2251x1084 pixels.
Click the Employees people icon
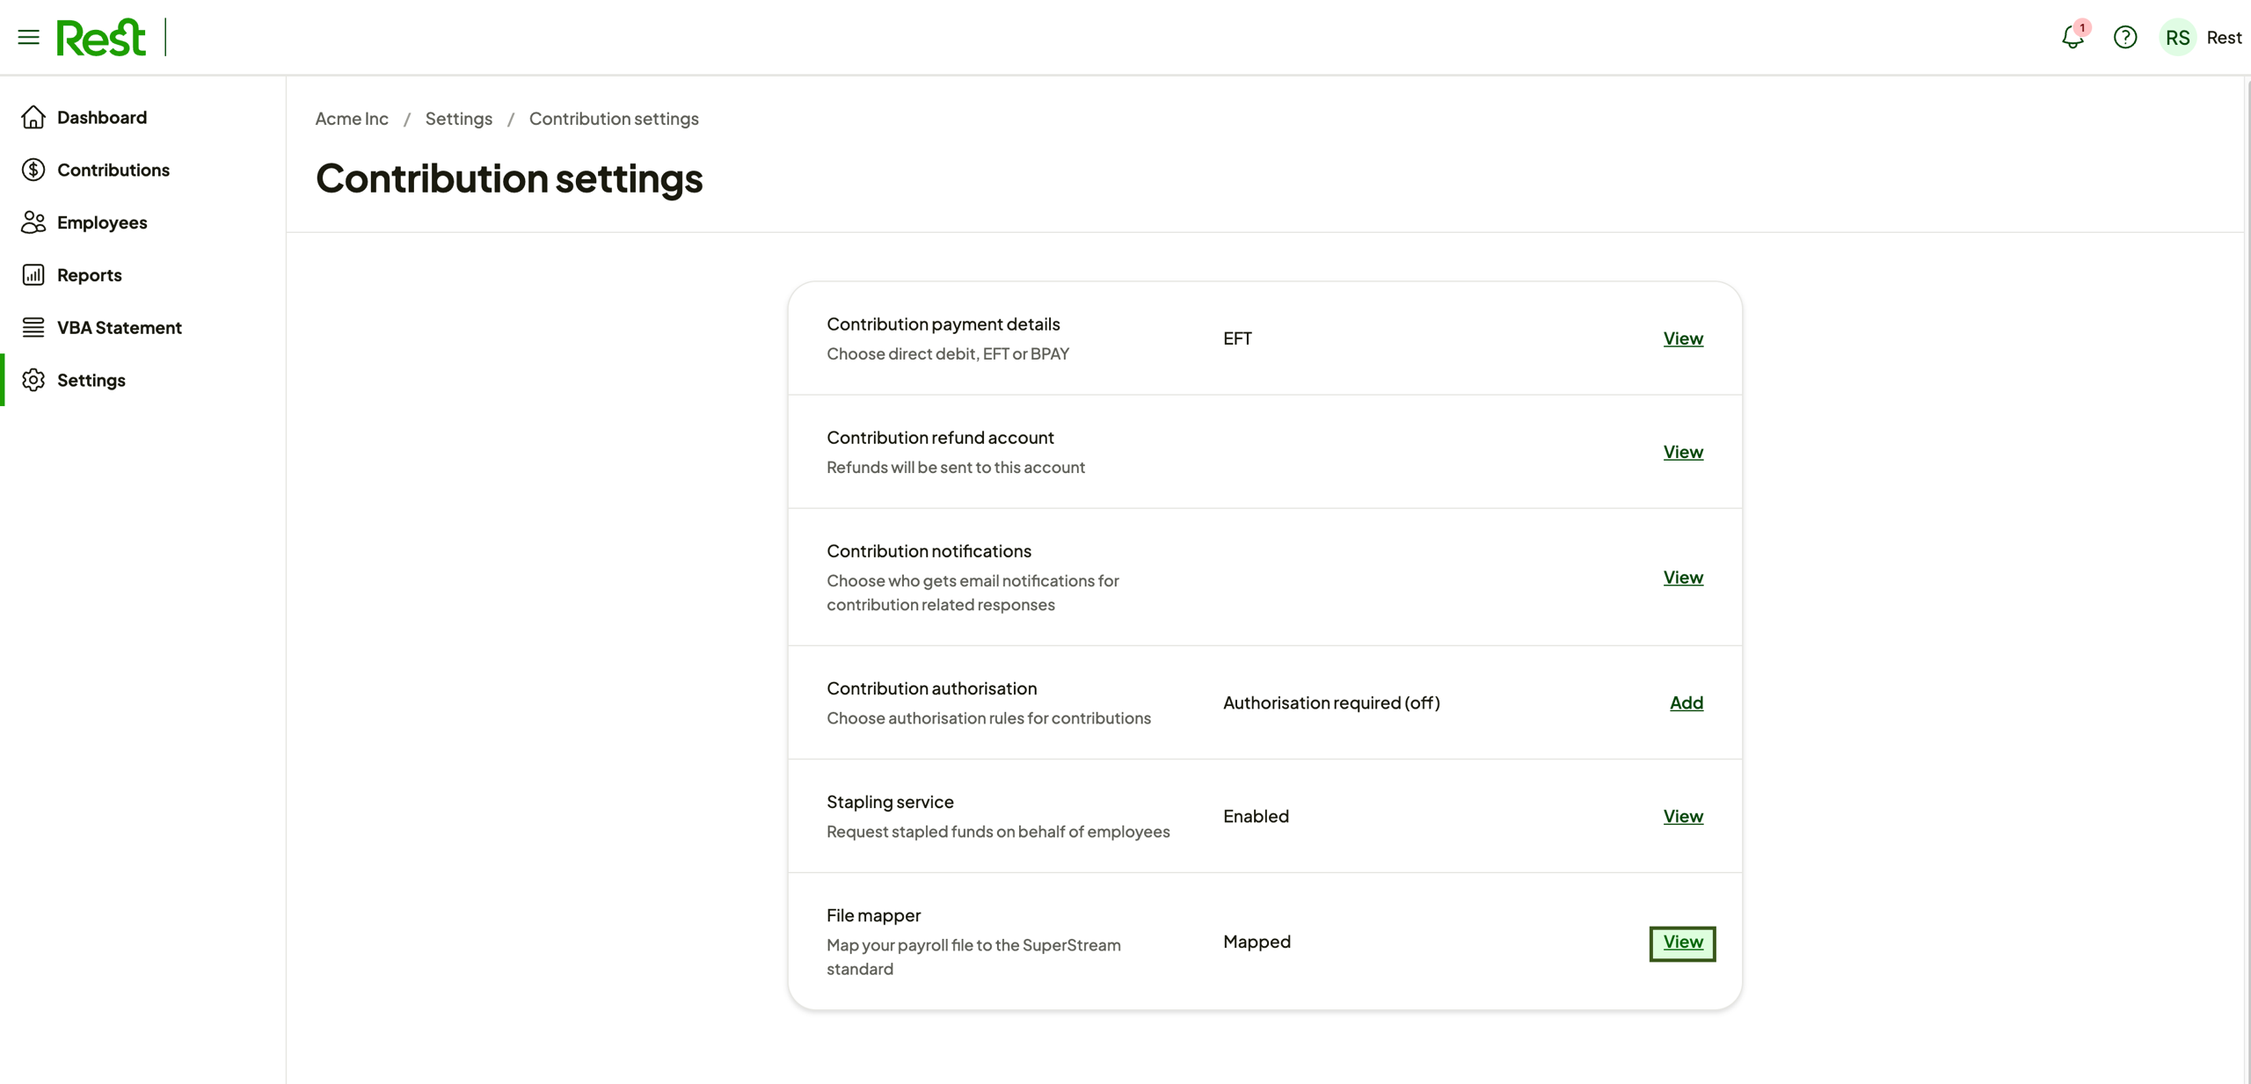click(33, 222)
